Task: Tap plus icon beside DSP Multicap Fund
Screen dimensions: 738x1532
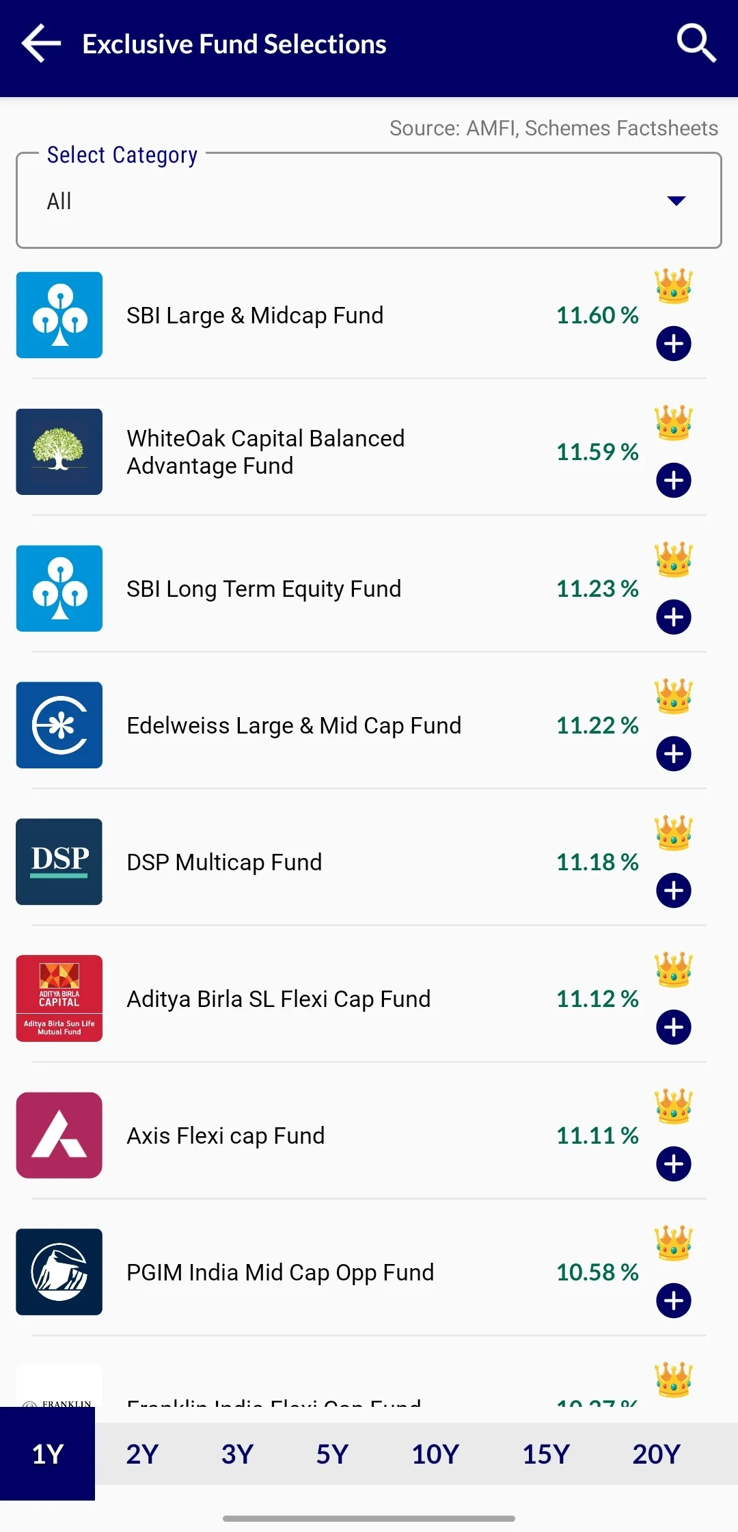Action: coord(674,890)
